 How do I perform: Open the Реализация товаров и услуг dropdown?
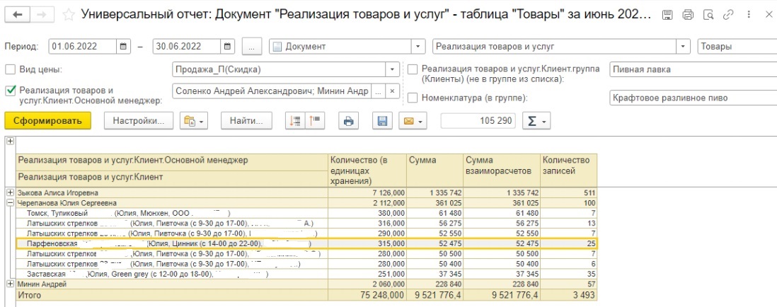pyautogui.click(x=683, y=47)
